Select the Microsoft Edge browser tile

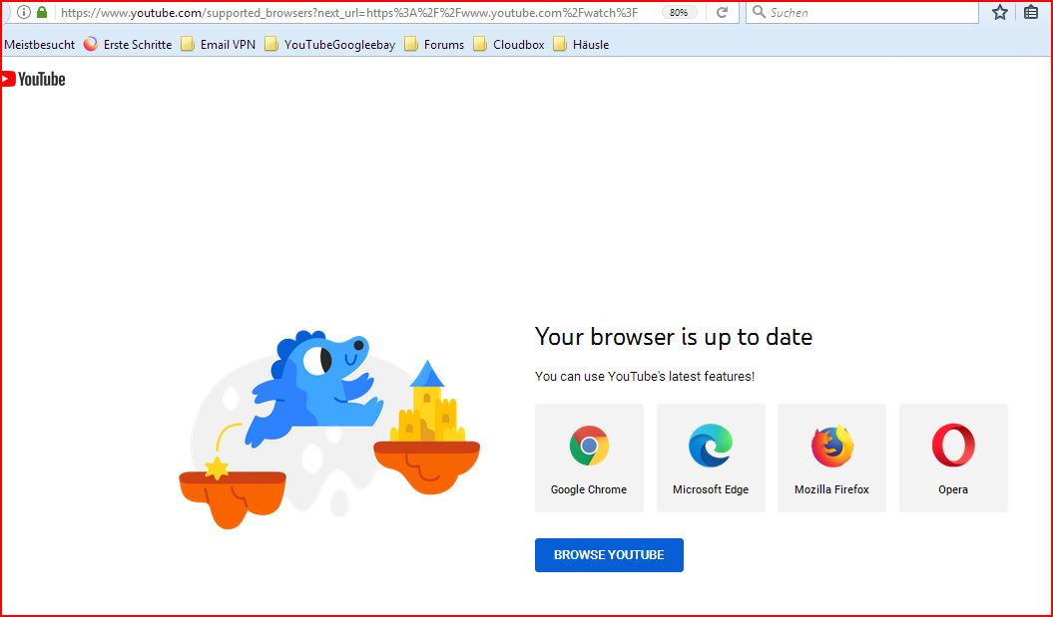711,459
